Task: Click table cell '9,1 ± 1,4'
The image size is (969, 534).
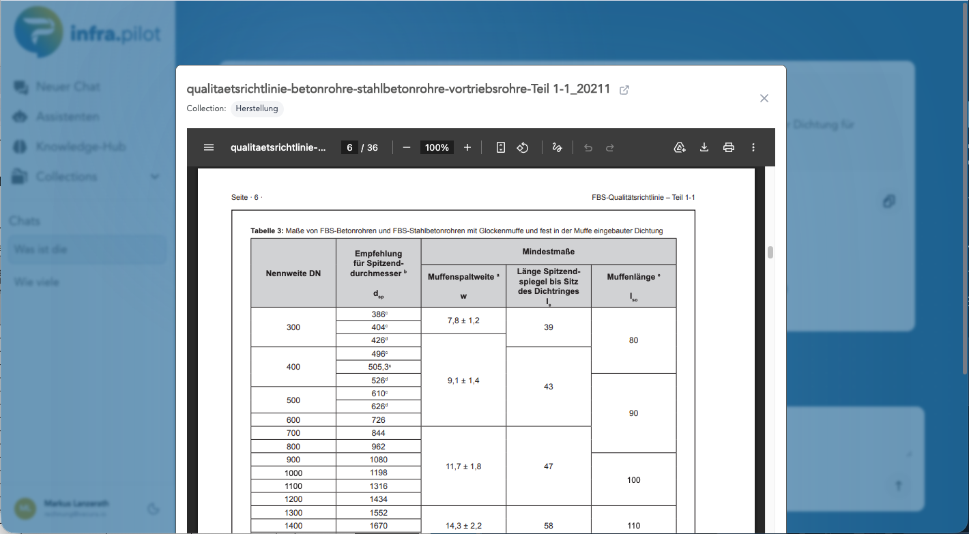Action: pyautogui.click(x=463, y=381)
